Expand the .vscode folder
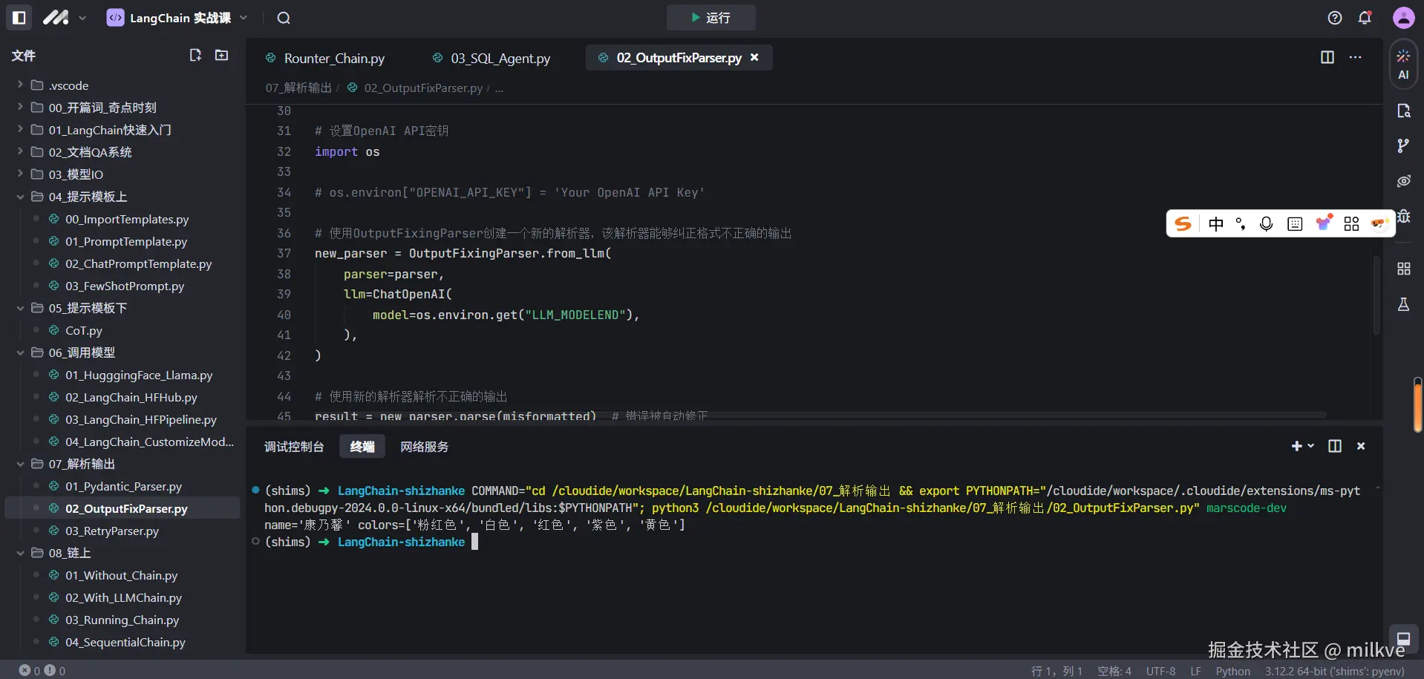1424x679 pixels. pos(68,85)
